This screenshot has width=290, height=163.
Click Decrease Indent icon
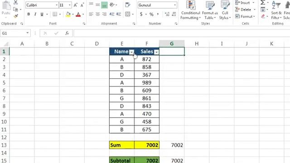coord(112,14)
